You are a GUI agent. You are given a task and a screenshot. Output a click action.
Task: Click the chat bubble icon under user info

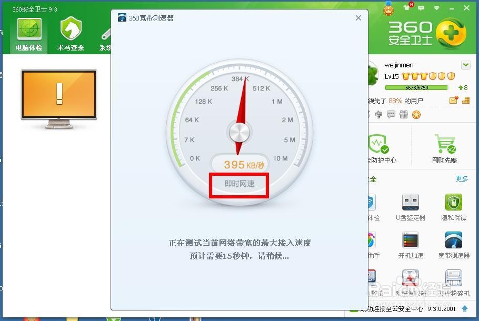click(391, 115)
